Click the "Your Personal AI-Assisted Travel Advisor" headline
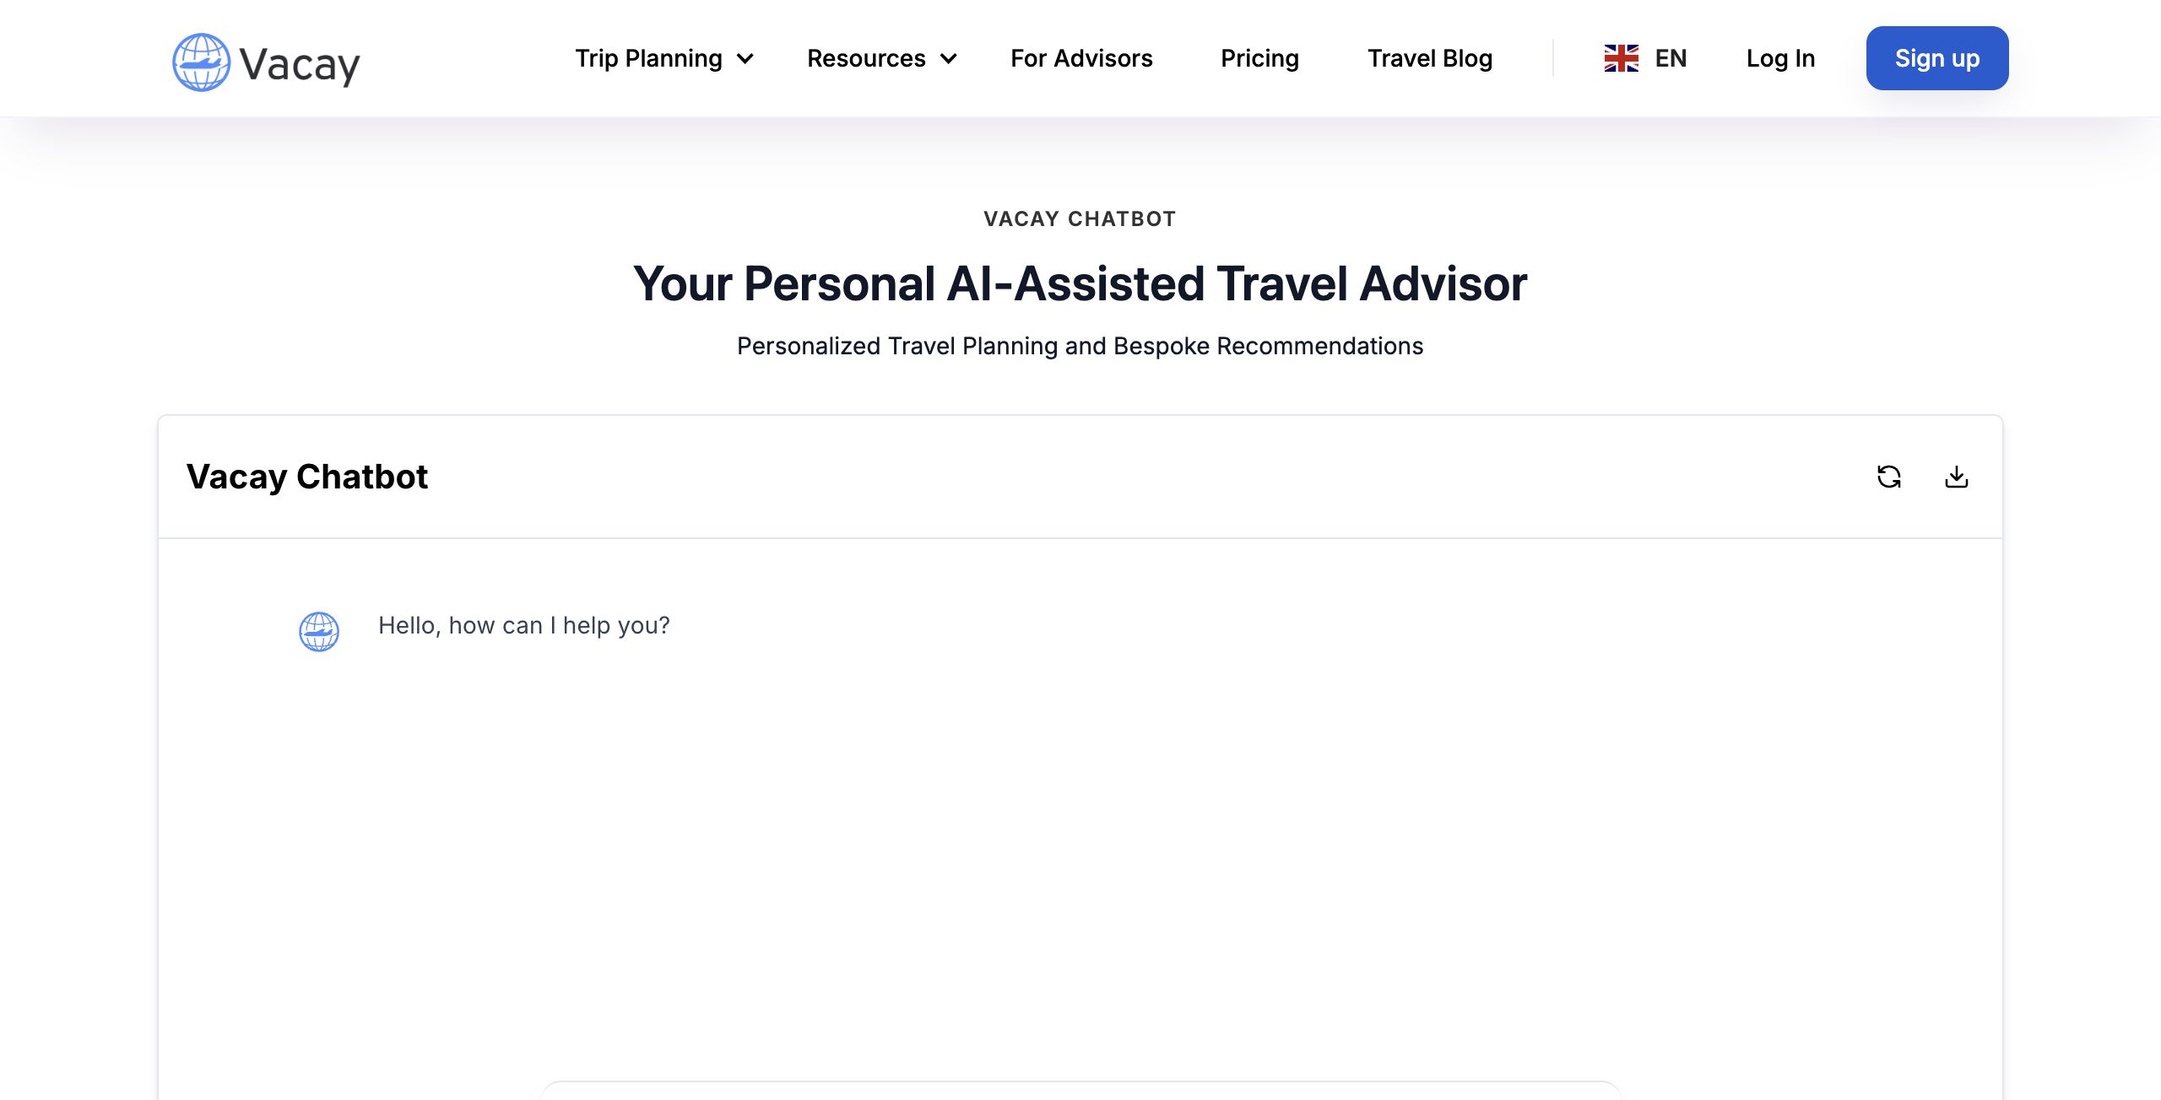 [1080, 283]
